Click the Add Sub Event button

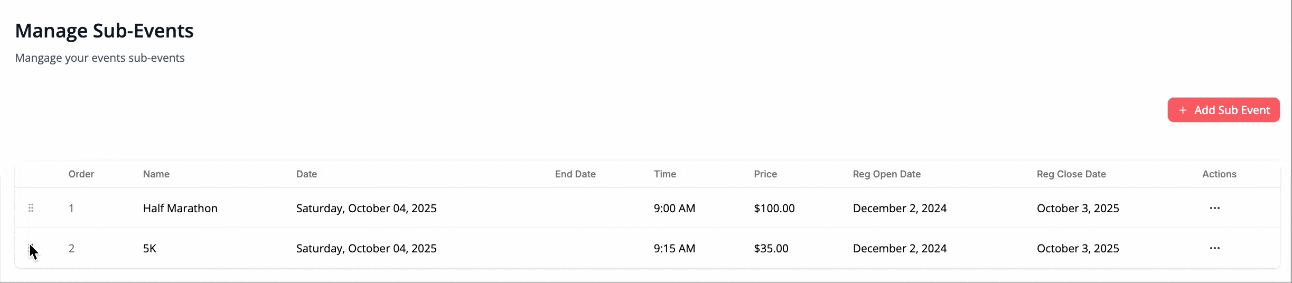(1223, 110)
